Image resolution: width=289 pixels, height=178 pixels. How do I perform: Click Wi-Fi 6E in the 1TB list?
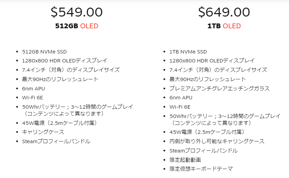tap(180, 107)
